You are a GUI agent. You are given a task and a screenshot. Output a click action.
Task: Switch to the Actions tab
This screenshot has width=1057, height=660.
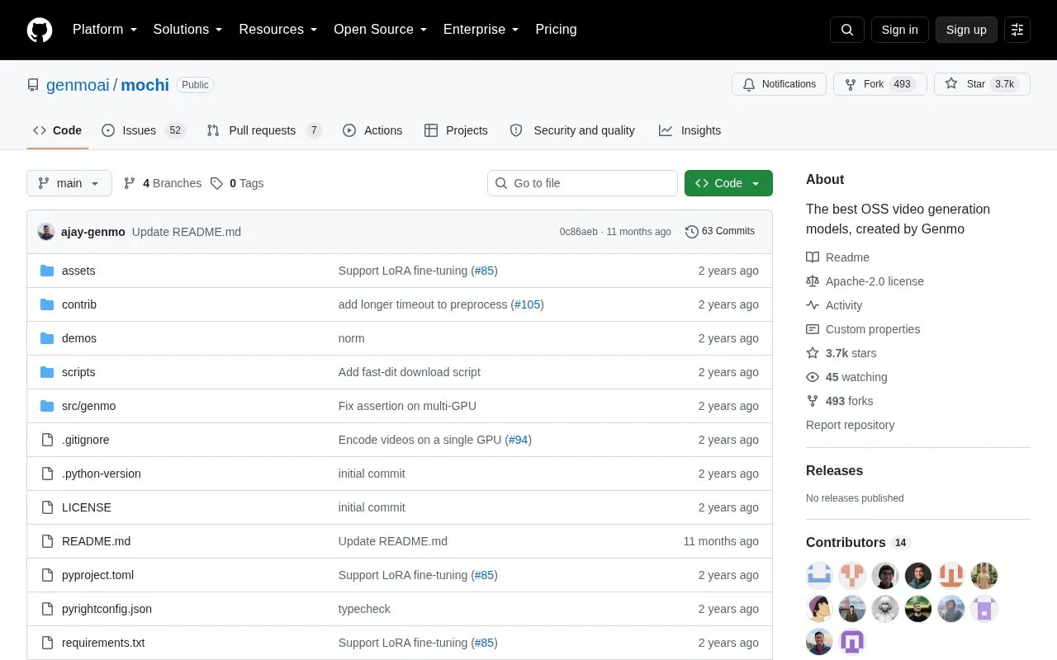[x=372, y=130]
